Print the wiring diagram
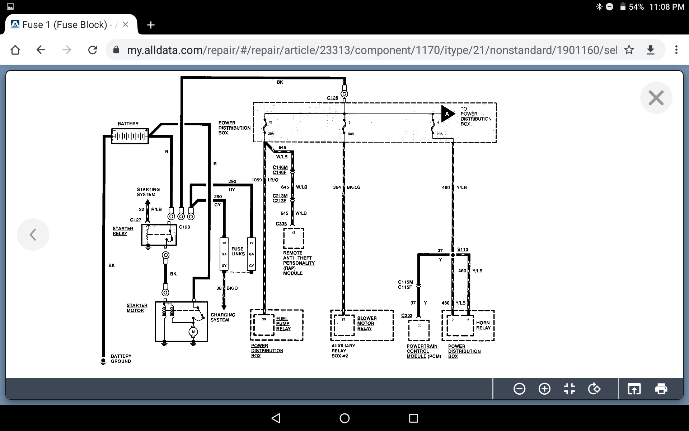 (x=661, y=389)
